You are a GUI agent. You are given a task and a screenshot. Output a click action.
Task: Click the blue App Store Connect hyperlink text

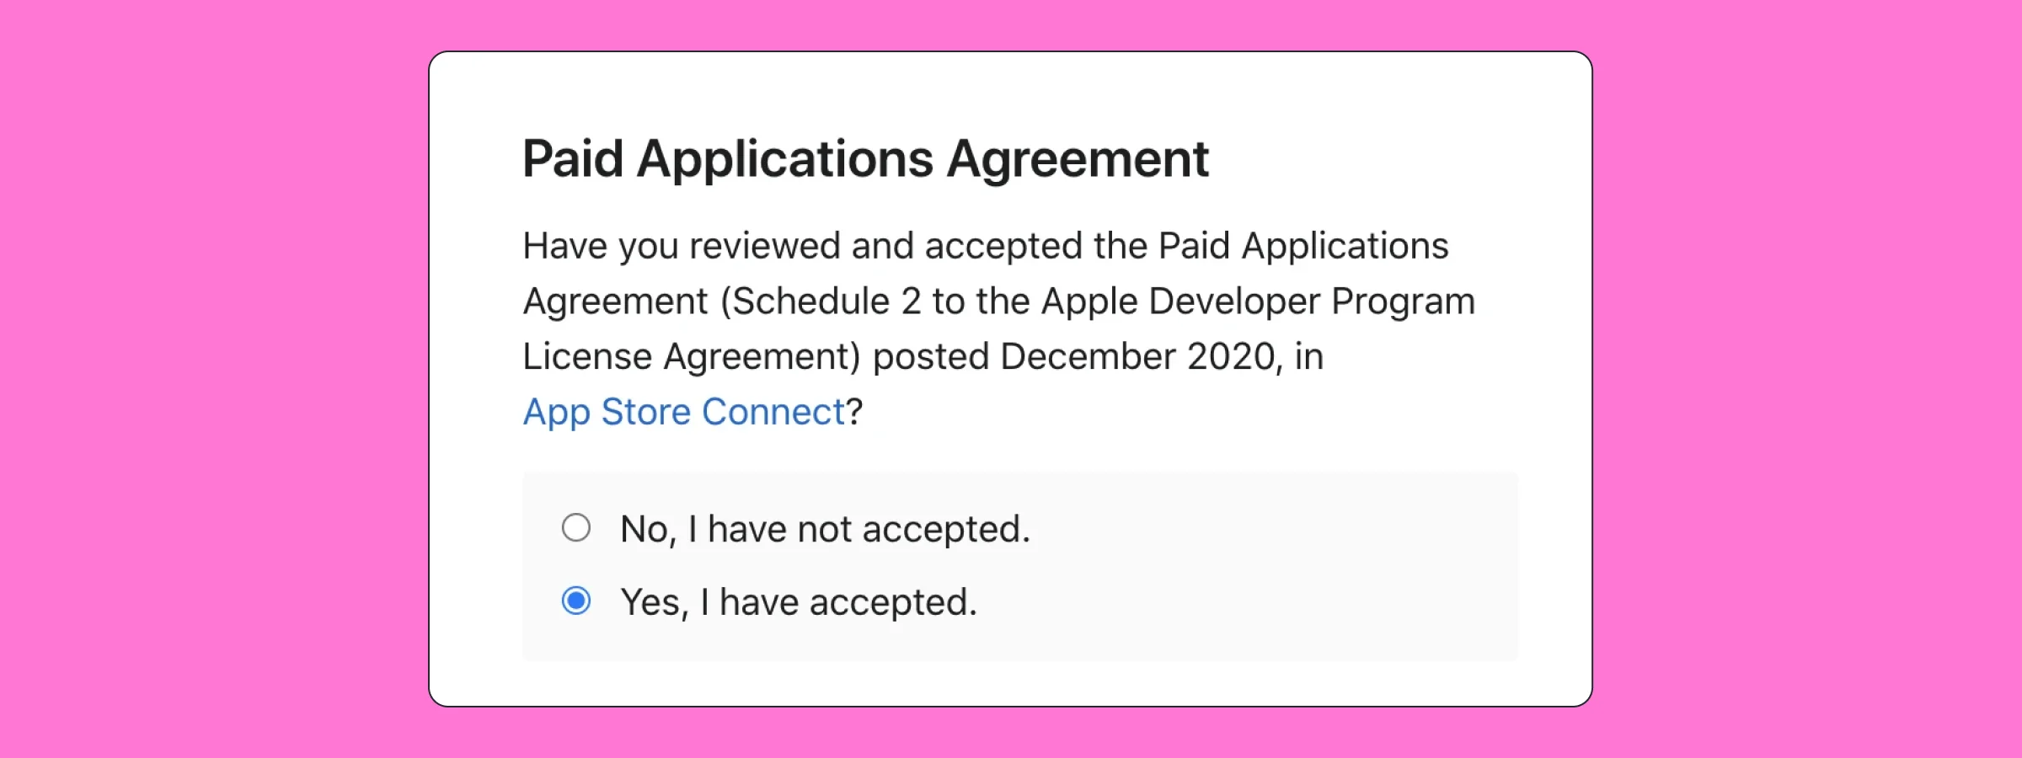[x=682, y=412]
